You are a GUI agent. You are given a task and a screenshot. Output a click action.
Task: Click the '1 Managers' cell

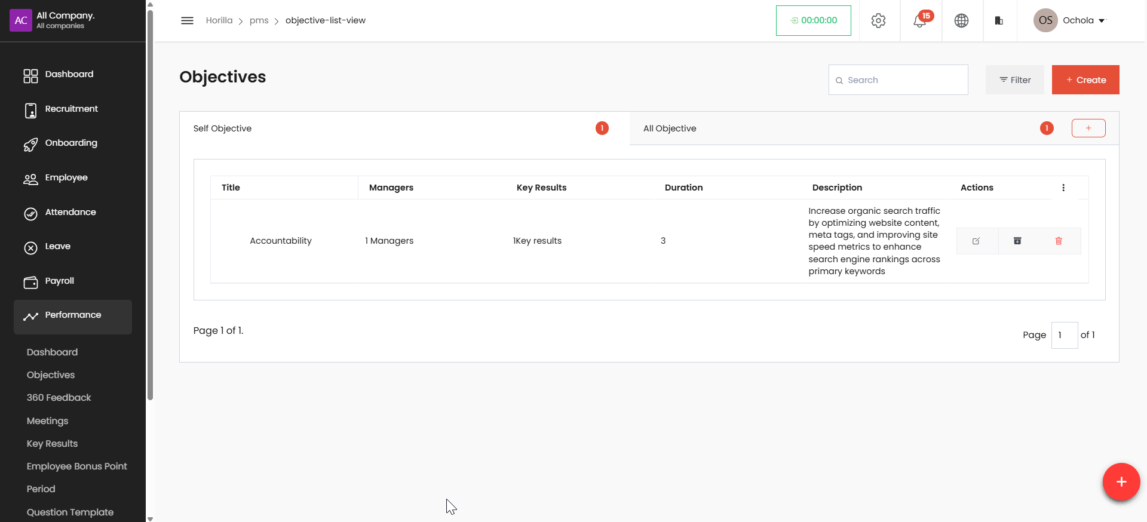tap(390, 241)
